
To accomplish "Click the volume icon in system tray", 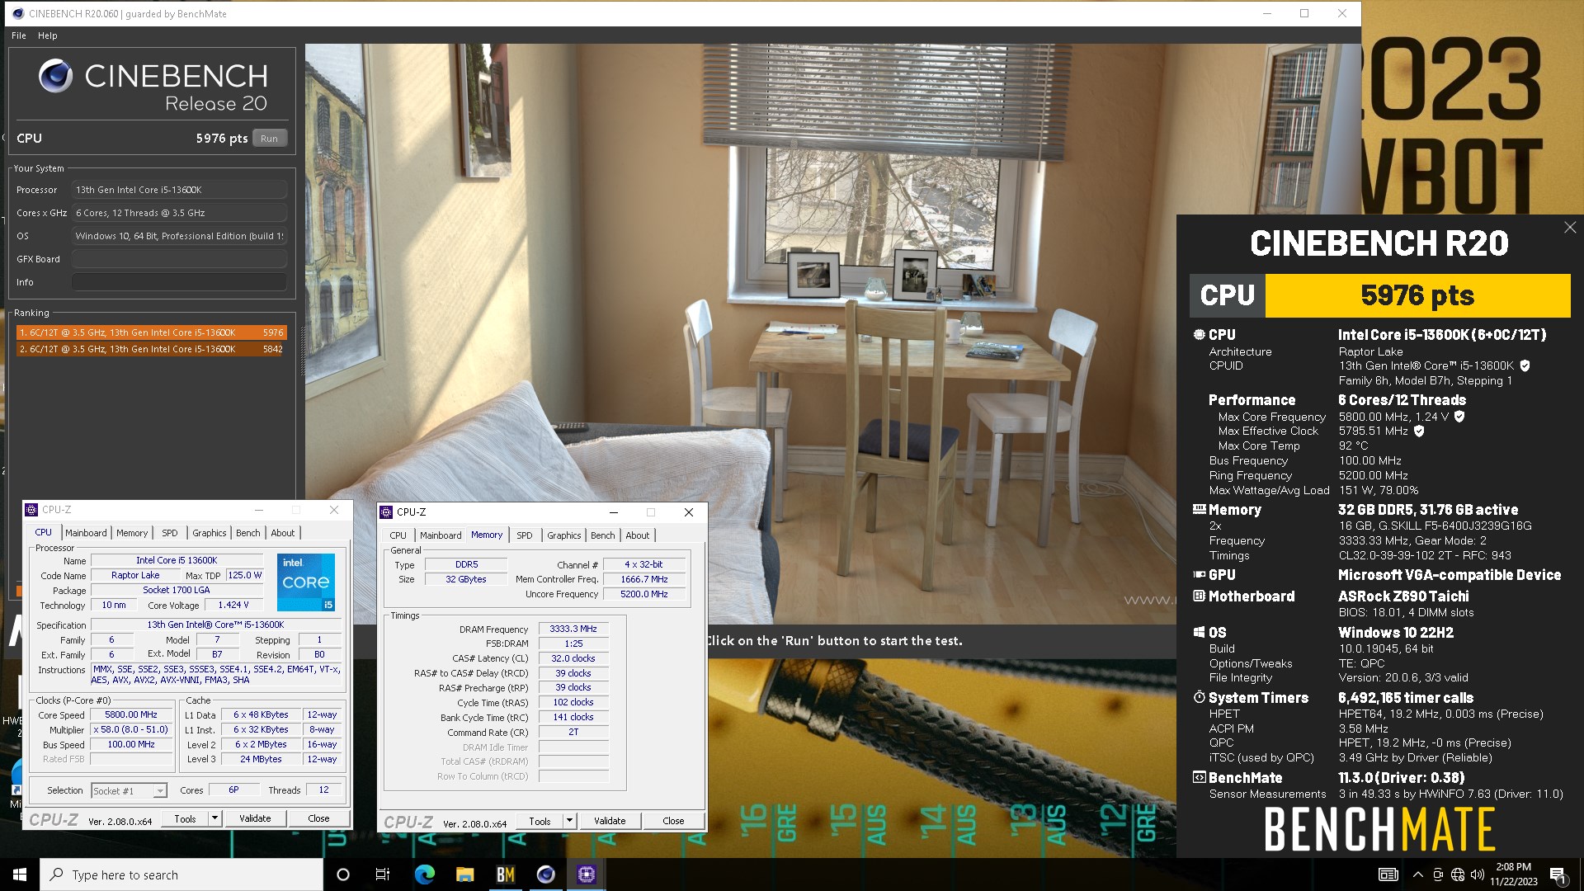I will point(1477,874).
